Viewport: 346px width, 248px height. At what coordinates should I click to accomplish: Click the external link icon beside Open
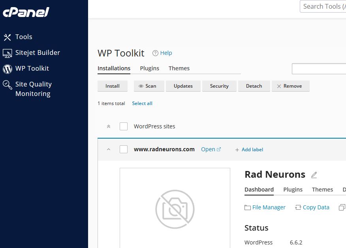click(x=219, y=149)
